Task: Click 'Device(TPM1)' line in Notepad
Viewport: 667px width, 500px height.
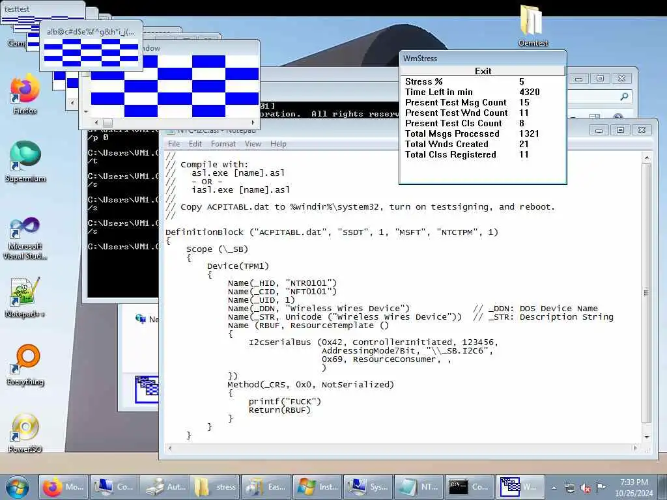Action: coord(238,266)
